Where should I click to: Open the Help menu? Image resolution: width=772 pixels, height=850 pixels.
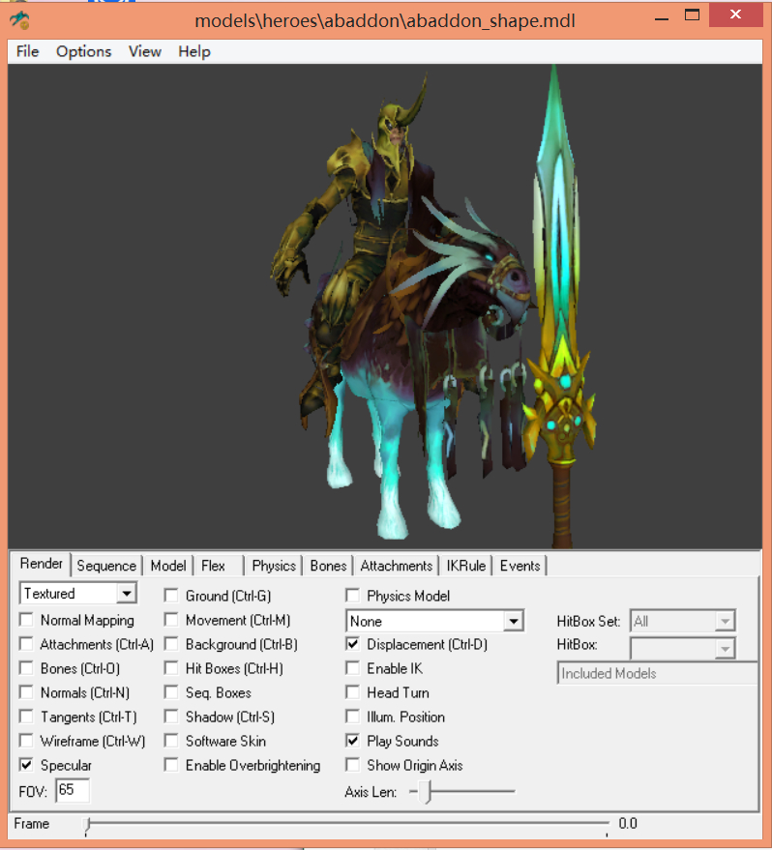(x=194, y=51)
